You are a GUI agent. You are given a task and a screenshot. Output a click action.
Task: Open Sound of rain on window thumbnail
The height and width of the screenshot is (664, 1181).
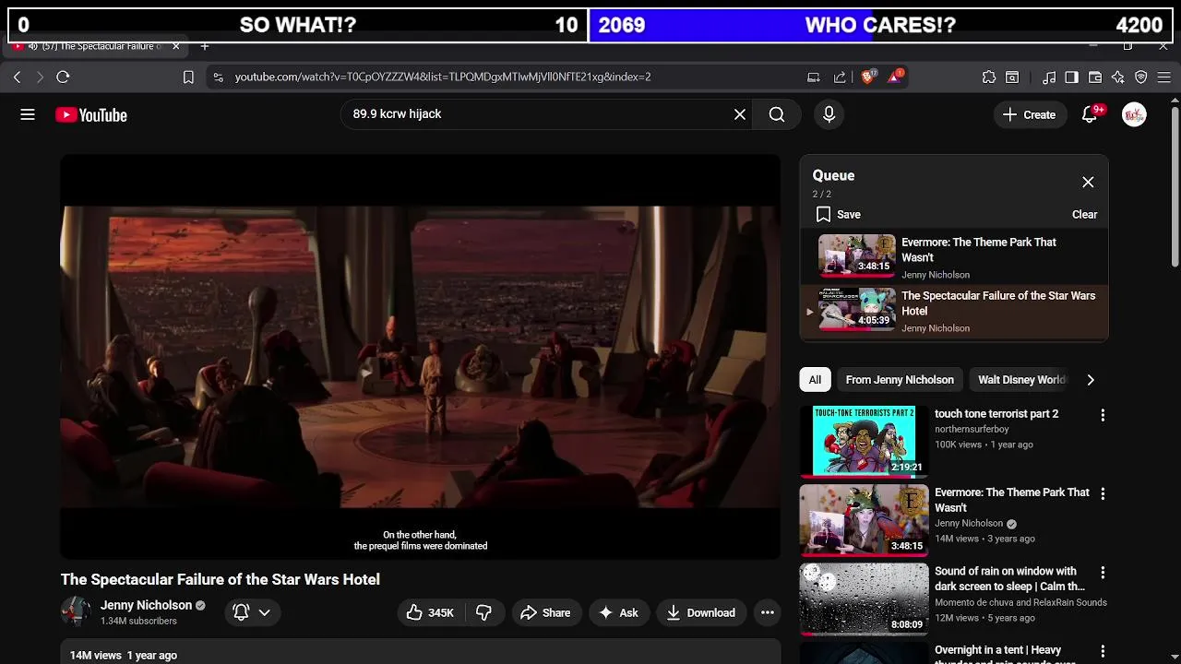pyautogui.click(x=865, y=599)
